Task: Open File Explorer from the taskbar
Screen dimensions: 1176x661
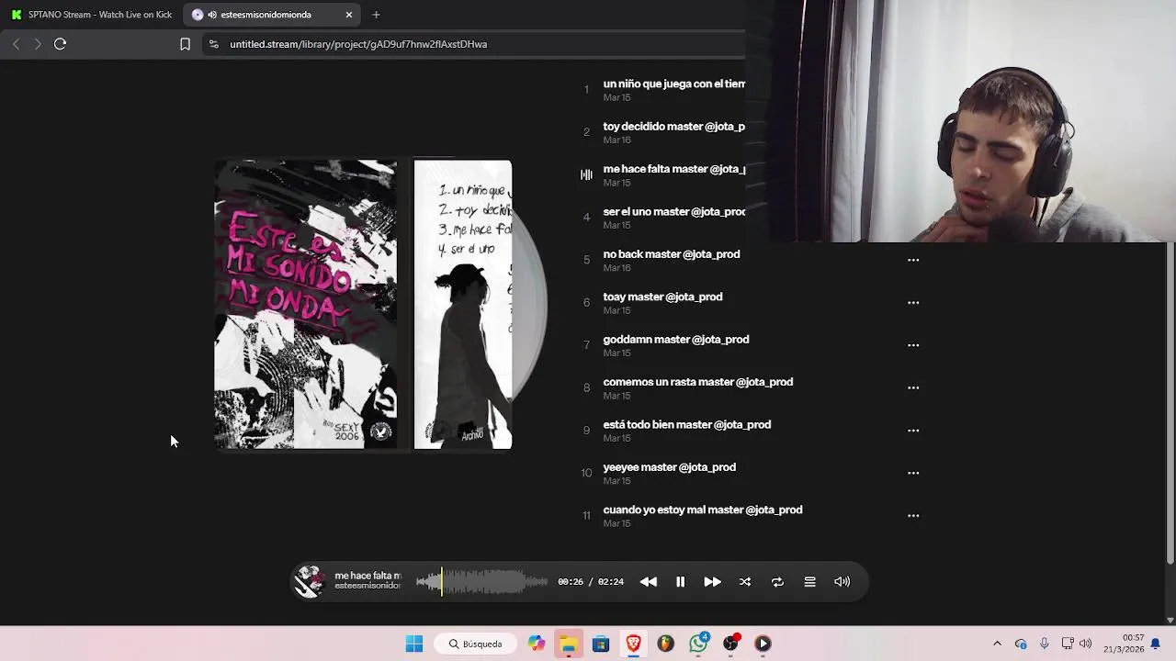Action: pos(569,644)
